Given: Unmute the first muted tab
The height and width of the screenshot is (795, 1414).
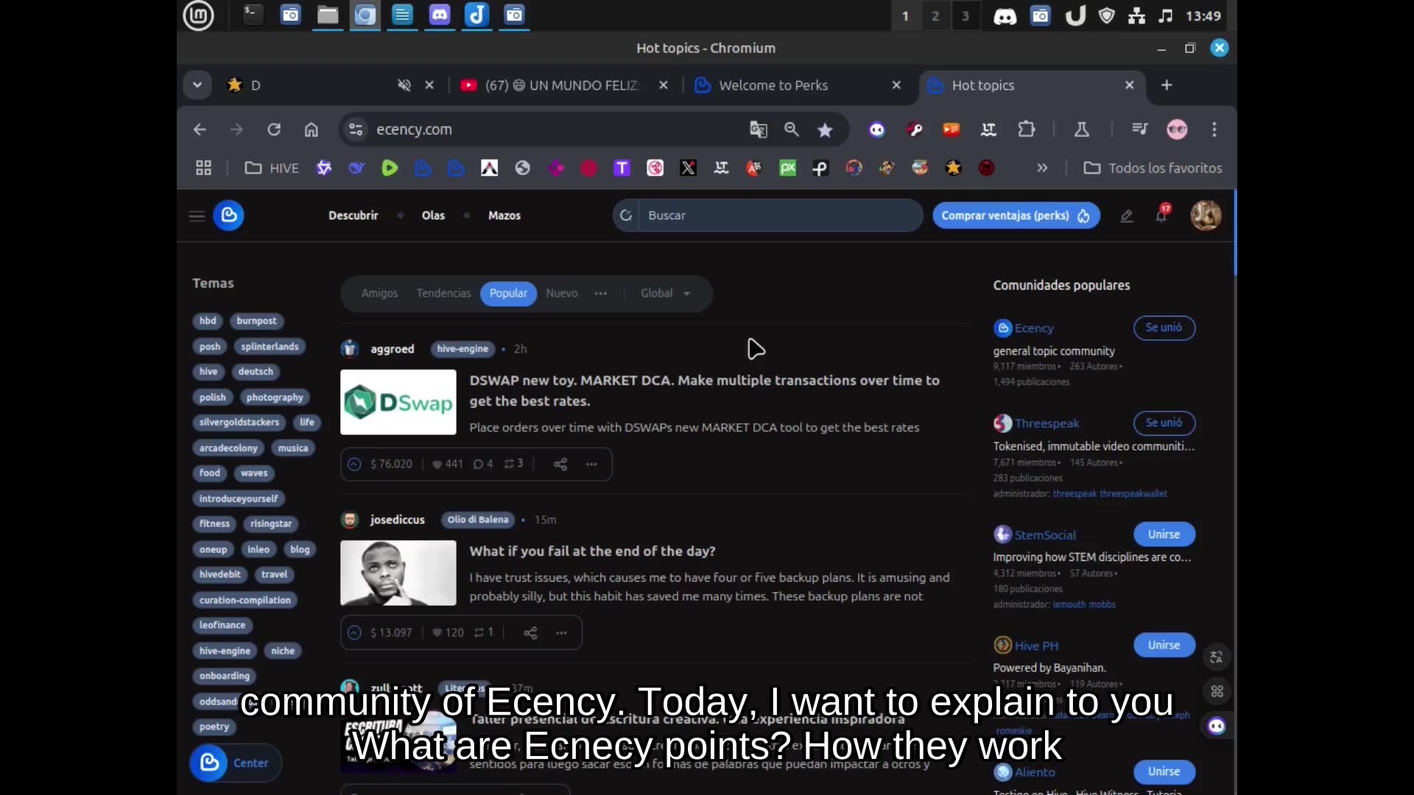Looking at the screenshot, I should pyautogui.click(x=404, y=85).
